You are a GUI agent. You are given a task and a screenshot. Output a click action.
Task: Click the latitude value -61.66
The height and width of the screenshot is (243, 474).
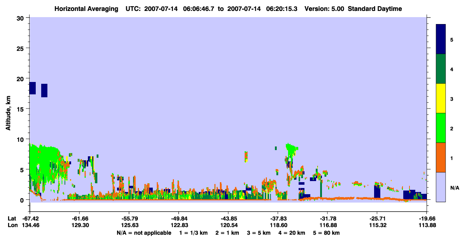[x=79, y=219]
